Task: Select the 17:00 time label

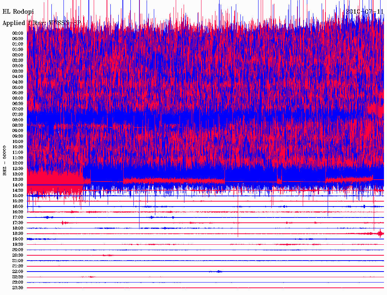Action: coord(18,217)
